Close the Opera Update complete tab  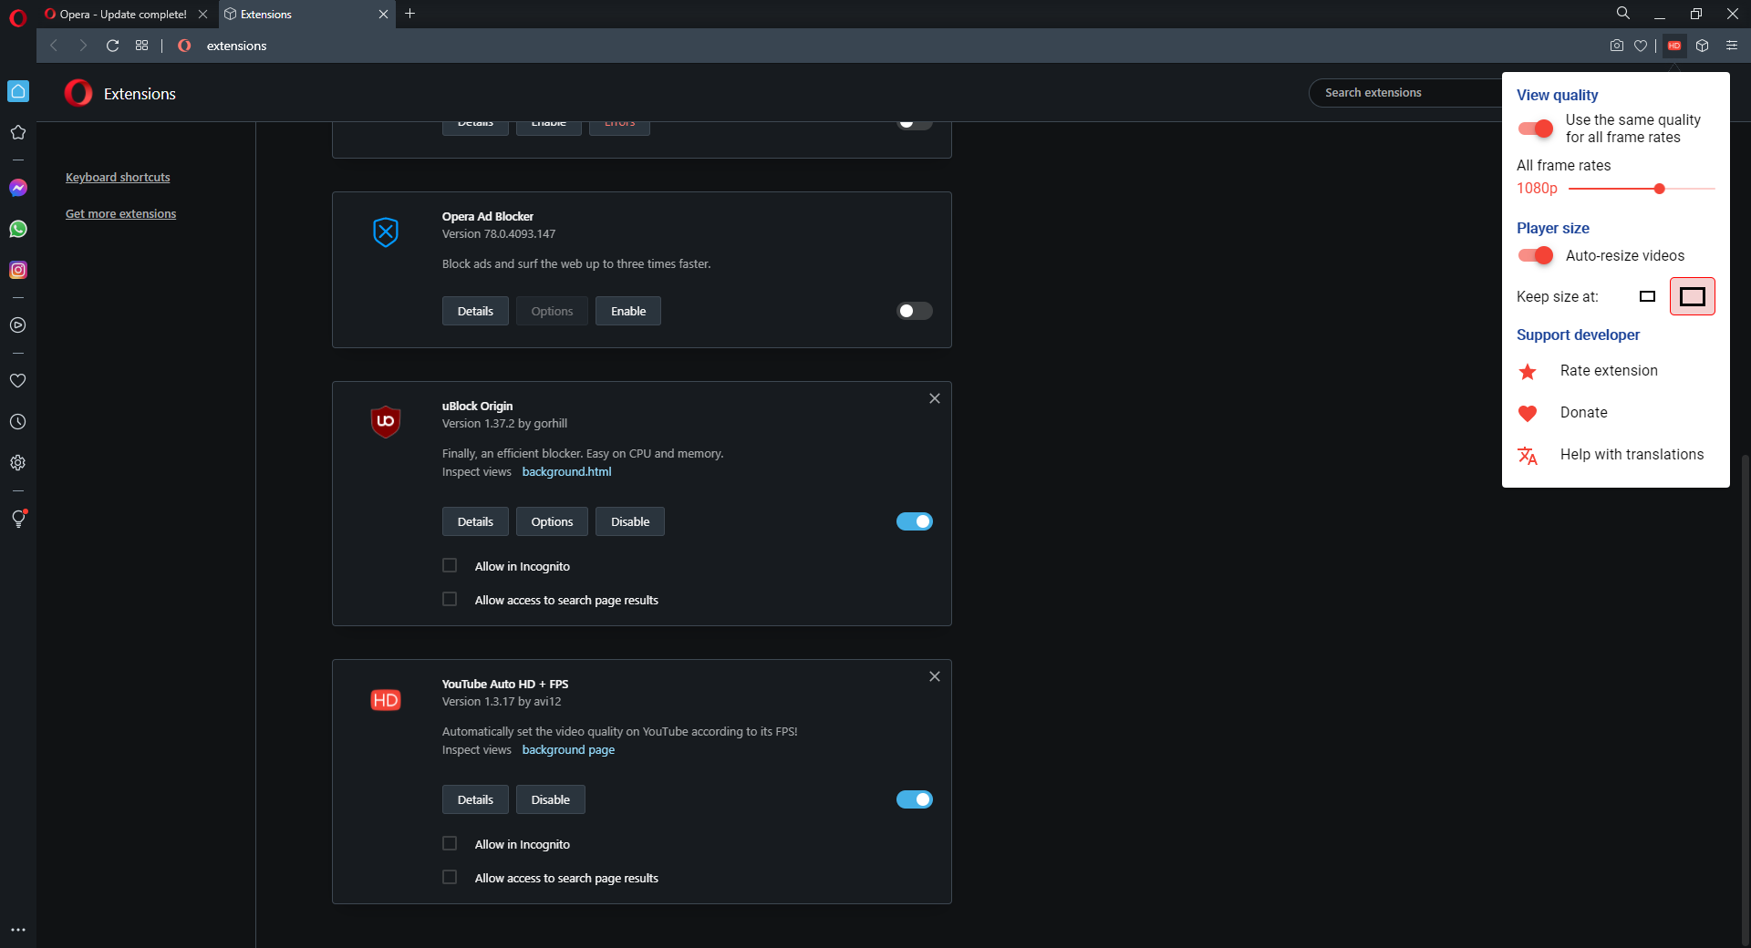coord(202,14)
